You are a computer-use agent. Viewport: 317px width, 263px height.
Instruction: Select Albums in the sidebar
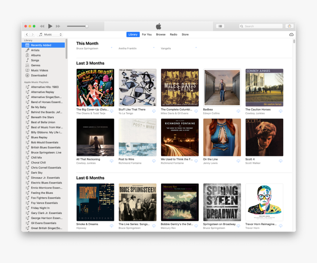43,55
